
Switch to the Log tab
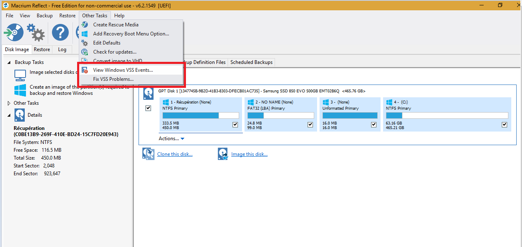click(62, 49)
